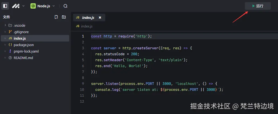Open dropdown arrow beside the logo
The height and width of the screenshot is (114, 278).
[x=23, y=6]
